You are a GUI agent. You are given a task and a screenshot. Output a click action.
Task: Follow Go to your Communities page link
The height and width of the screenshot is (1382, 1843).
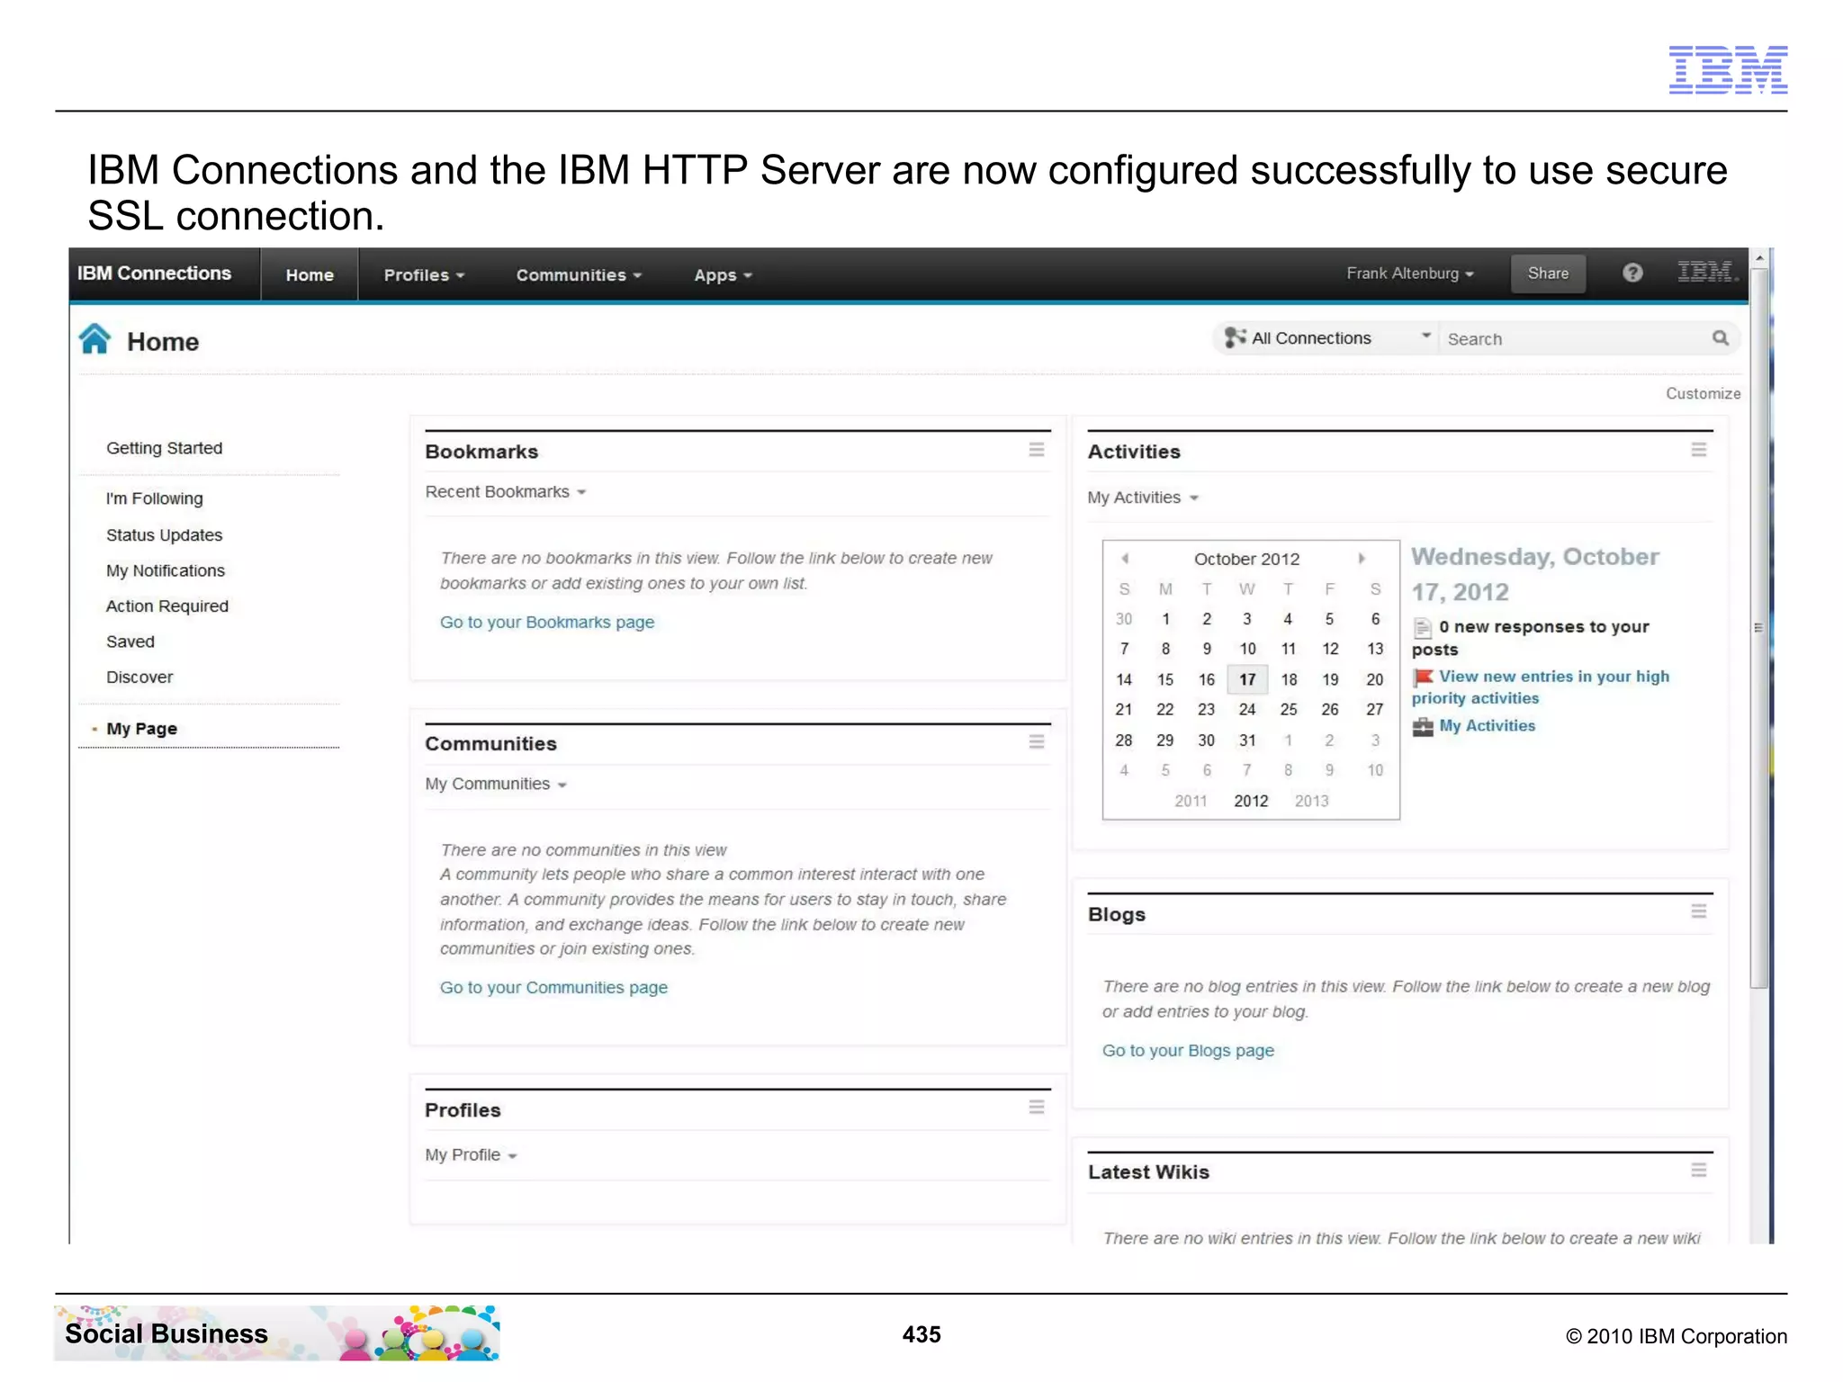pyautogui.click(x=553, y=988)
